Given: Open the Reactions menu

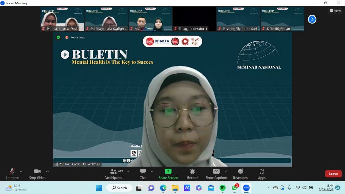Looking at the screenshot, I should [x=240, y=174].
